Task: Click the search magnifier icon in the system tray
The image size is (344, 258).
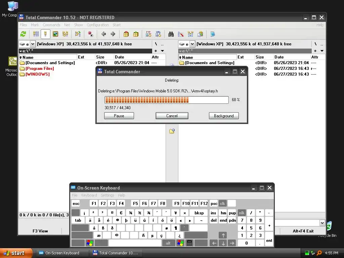Action: point(319,253)
